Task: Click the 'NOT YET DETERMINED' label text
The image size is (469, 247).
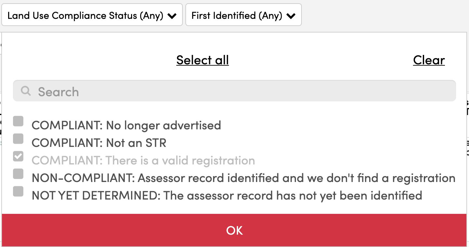Action: (226, 195)
